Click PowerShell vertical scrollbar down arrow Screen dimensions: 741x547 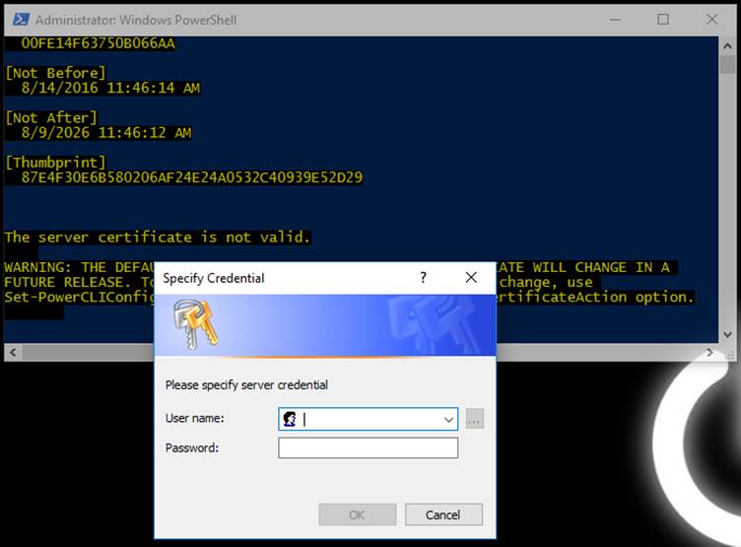[727, 334]
